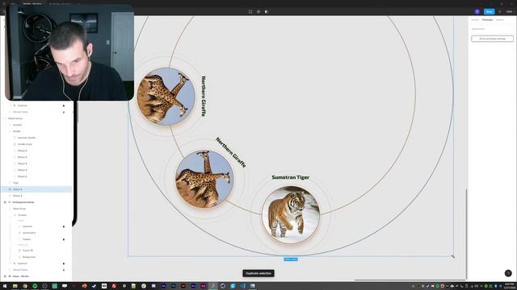Select giraffe image beside the vertical label
517x290 pixels.
tap(166, 97)
